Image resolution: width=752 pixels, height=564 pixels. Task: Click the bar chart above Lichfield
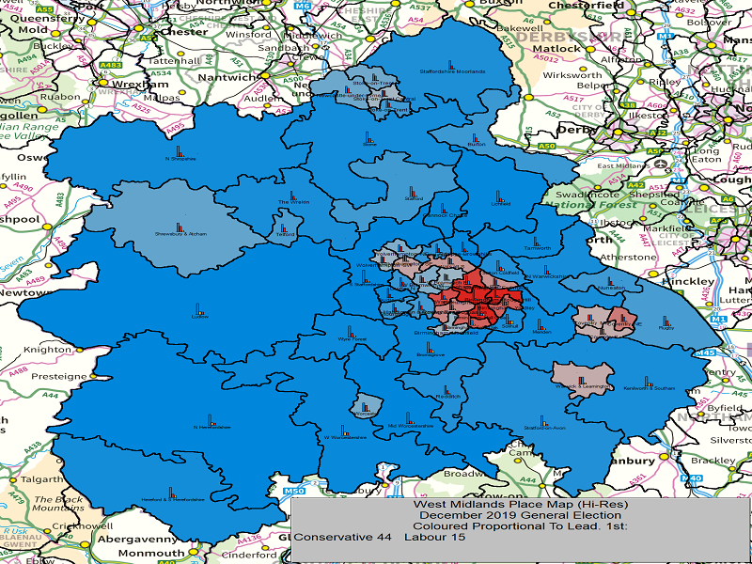tap(499, 196)
